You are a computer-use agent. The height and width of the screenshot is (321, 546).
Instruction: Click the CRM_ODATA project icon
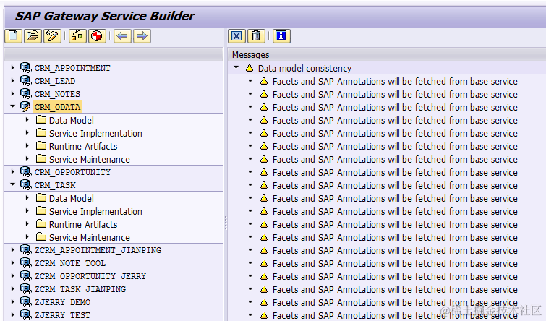26,106
